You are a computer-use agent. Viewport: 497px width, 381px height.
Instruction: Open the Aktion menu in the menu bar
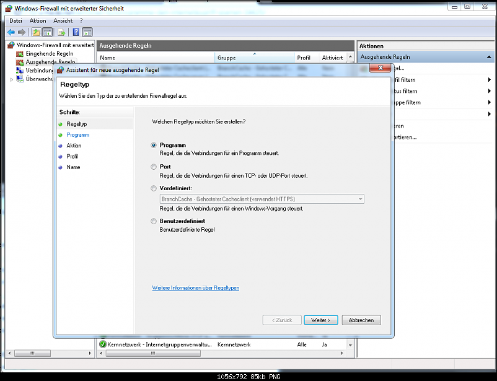tap(38, 21)
